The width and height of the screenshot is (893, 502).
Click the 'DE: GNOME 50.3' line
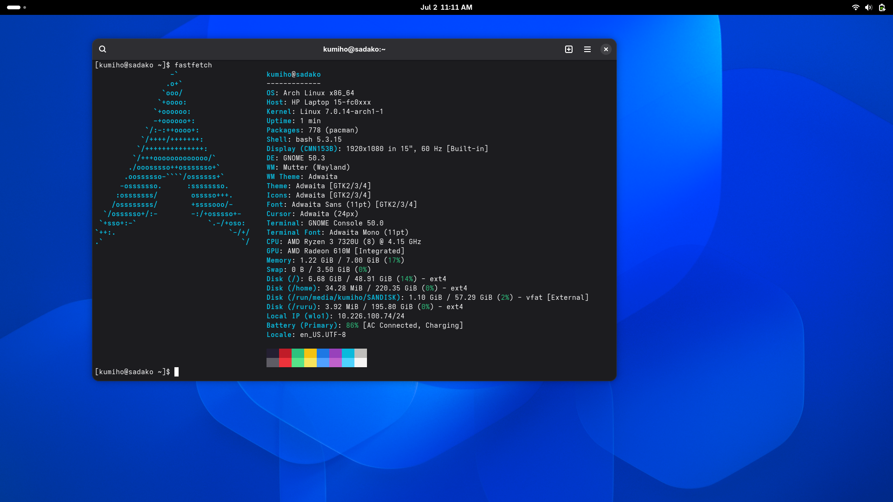coord(296,158)
